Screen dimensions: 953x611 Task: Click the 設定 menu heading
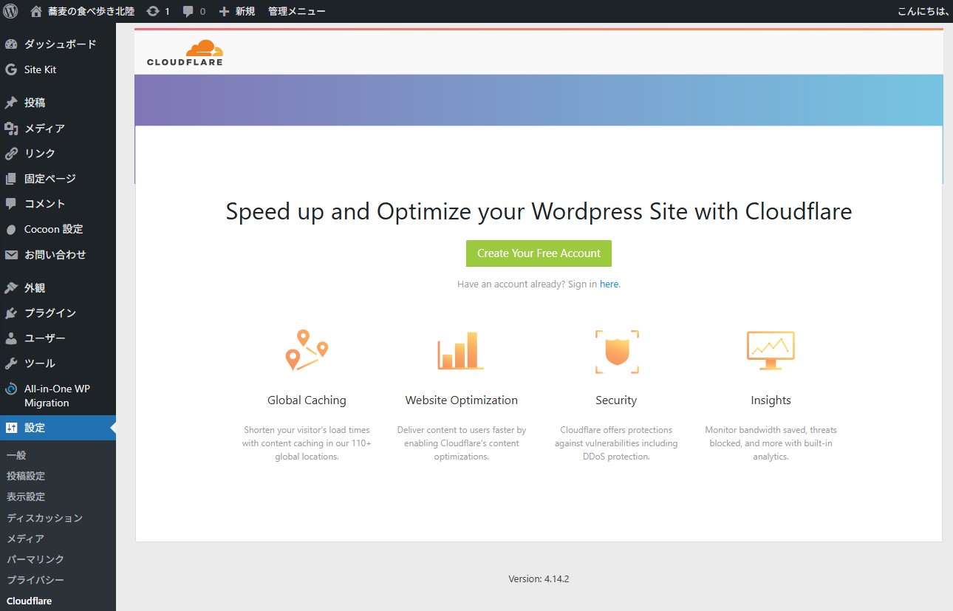click(58, 428)
